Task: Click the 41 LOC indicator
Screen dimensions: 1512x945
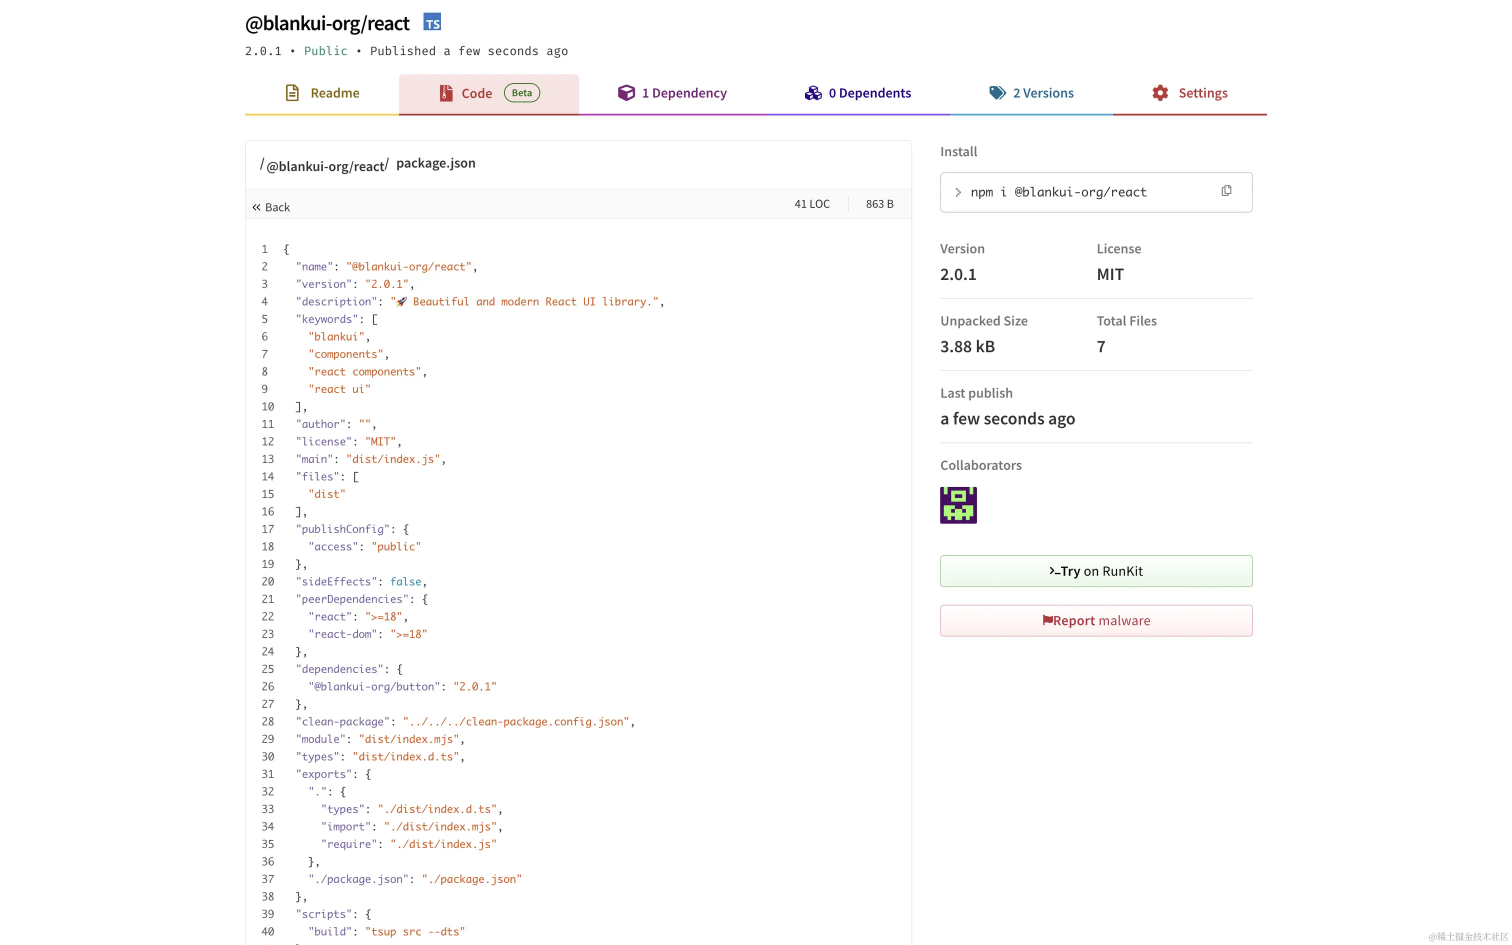Action: point(811,204)
